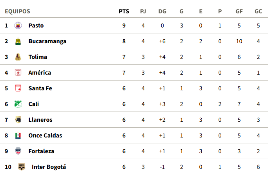Click the Tolima team crest icon
The image size is (268, 174).
(x=18, y=57)
